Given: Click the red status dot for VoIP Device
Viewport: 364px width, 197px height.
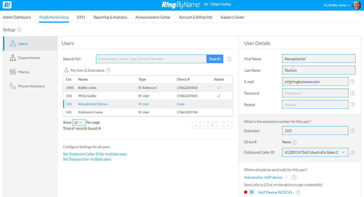Looking at the screenshot, I should click(246, 192).
